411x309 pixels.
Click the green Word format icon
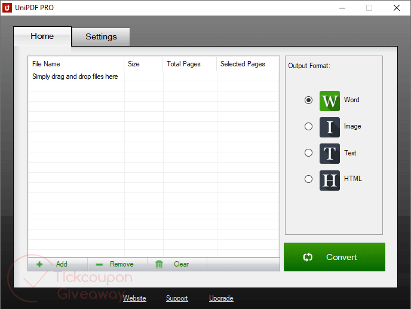330,101
